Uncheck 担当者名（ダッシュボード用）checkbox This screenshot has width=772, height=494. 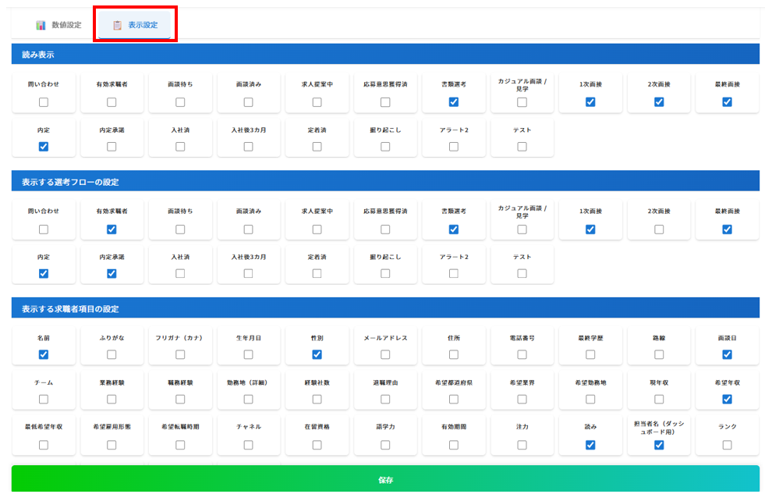659,445
